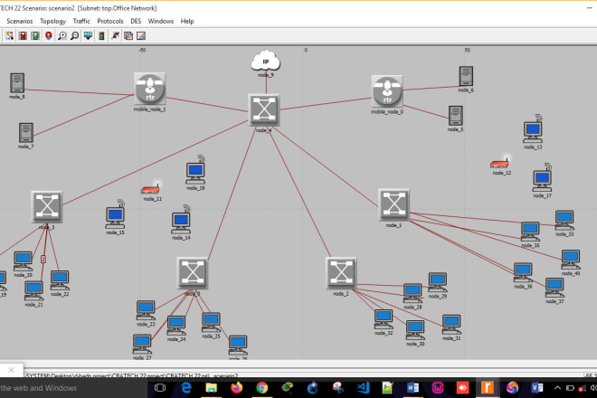Screen dimensions: 597x398
Task: Select switch node_3
Action: click(x=47, y=207)
